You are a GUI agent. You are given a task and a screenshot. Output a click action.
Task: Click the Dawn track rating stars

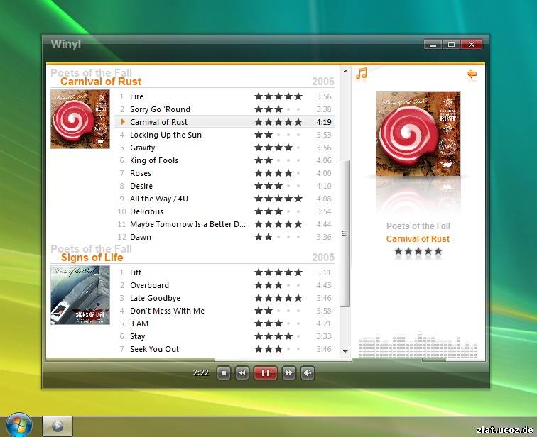tap(278, 237)
